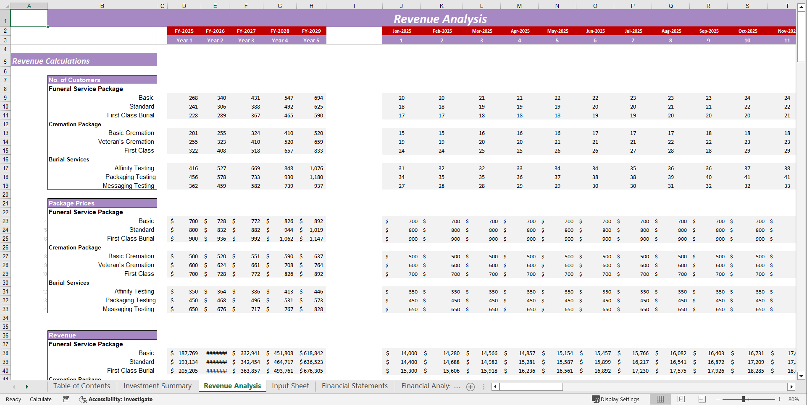Click the macro recording icon
807x405 pixels.
point(66,399)
